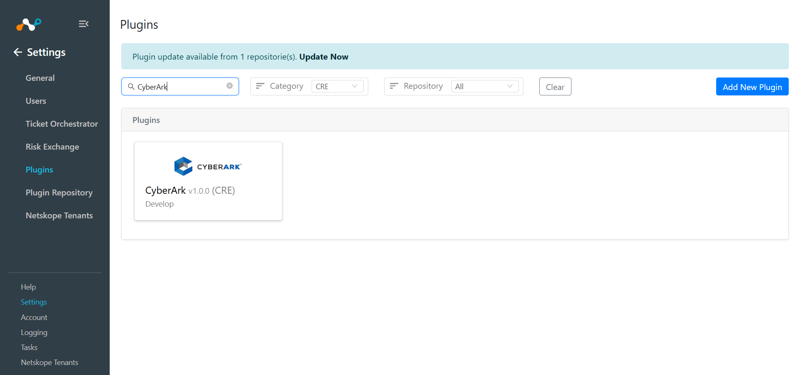This screenshot has height=375, width=800.
Task: Open Account in bottom sidebar
Action: tap(34, 317)
